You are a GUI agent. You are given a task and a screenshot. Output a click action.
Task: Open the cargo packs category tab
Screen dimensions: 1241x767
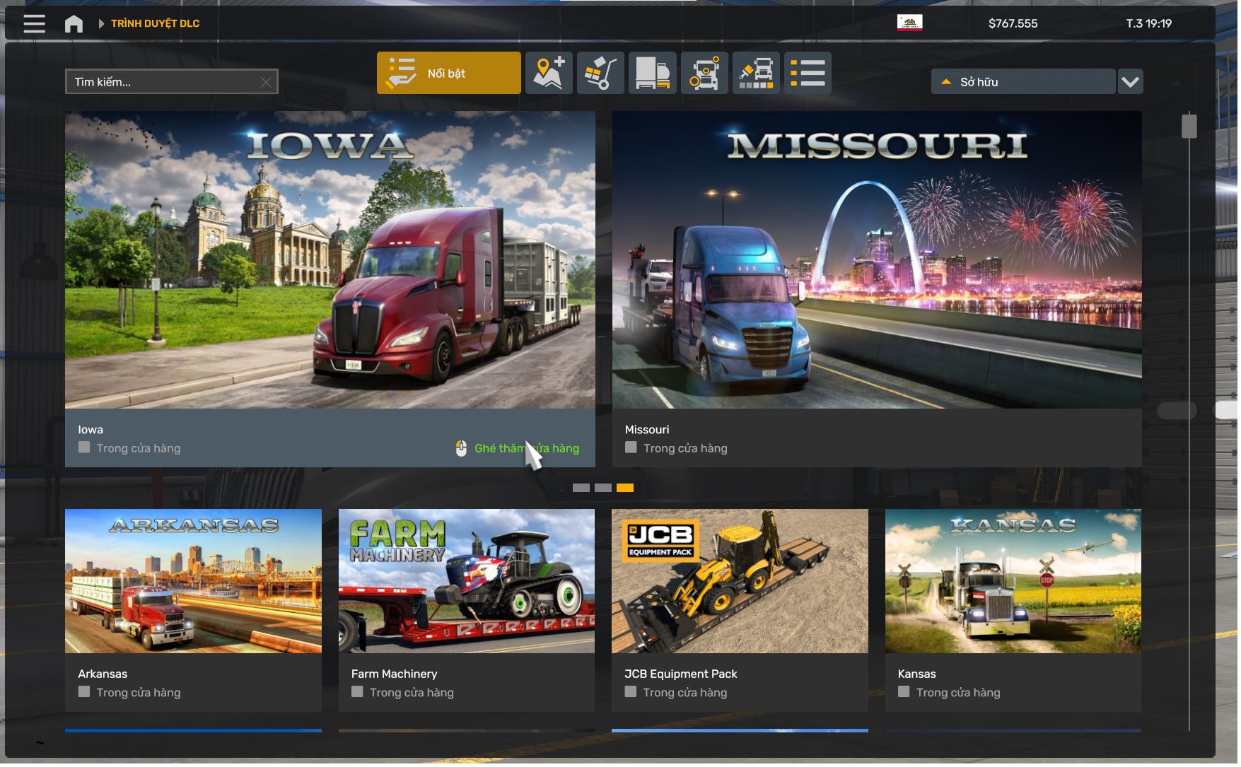tap(600, 73)
